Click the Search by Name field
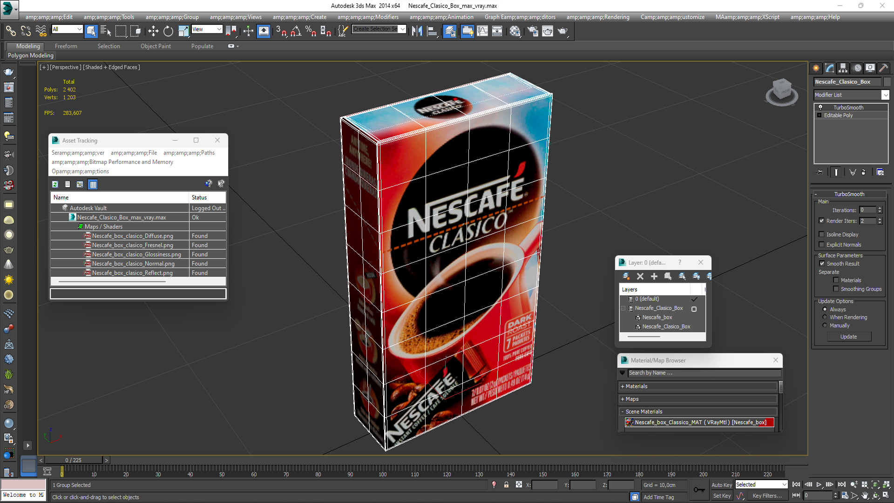894x503 pixels. tap(704, 373)
